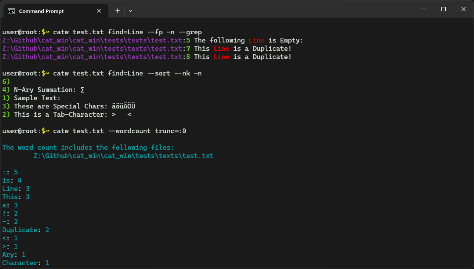Click the red word 'Line' in 'following Line is Empty'

coord(256,40)
